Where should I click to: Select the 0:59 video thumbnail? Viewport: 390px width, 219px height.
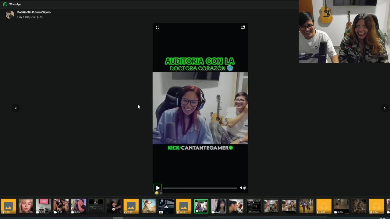tap(342, 206)
